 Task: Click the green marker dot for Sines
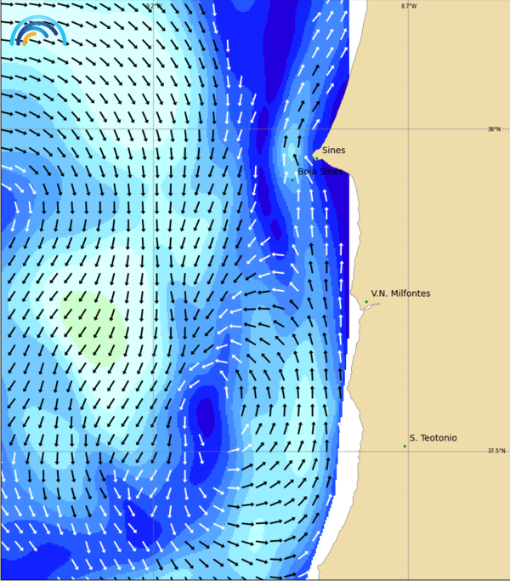click(x=317, y=157)
